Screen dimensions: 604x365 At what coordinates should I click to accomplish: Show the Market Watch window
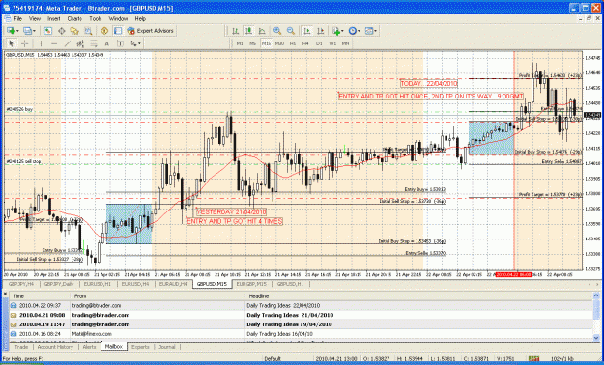coord(48,31)
